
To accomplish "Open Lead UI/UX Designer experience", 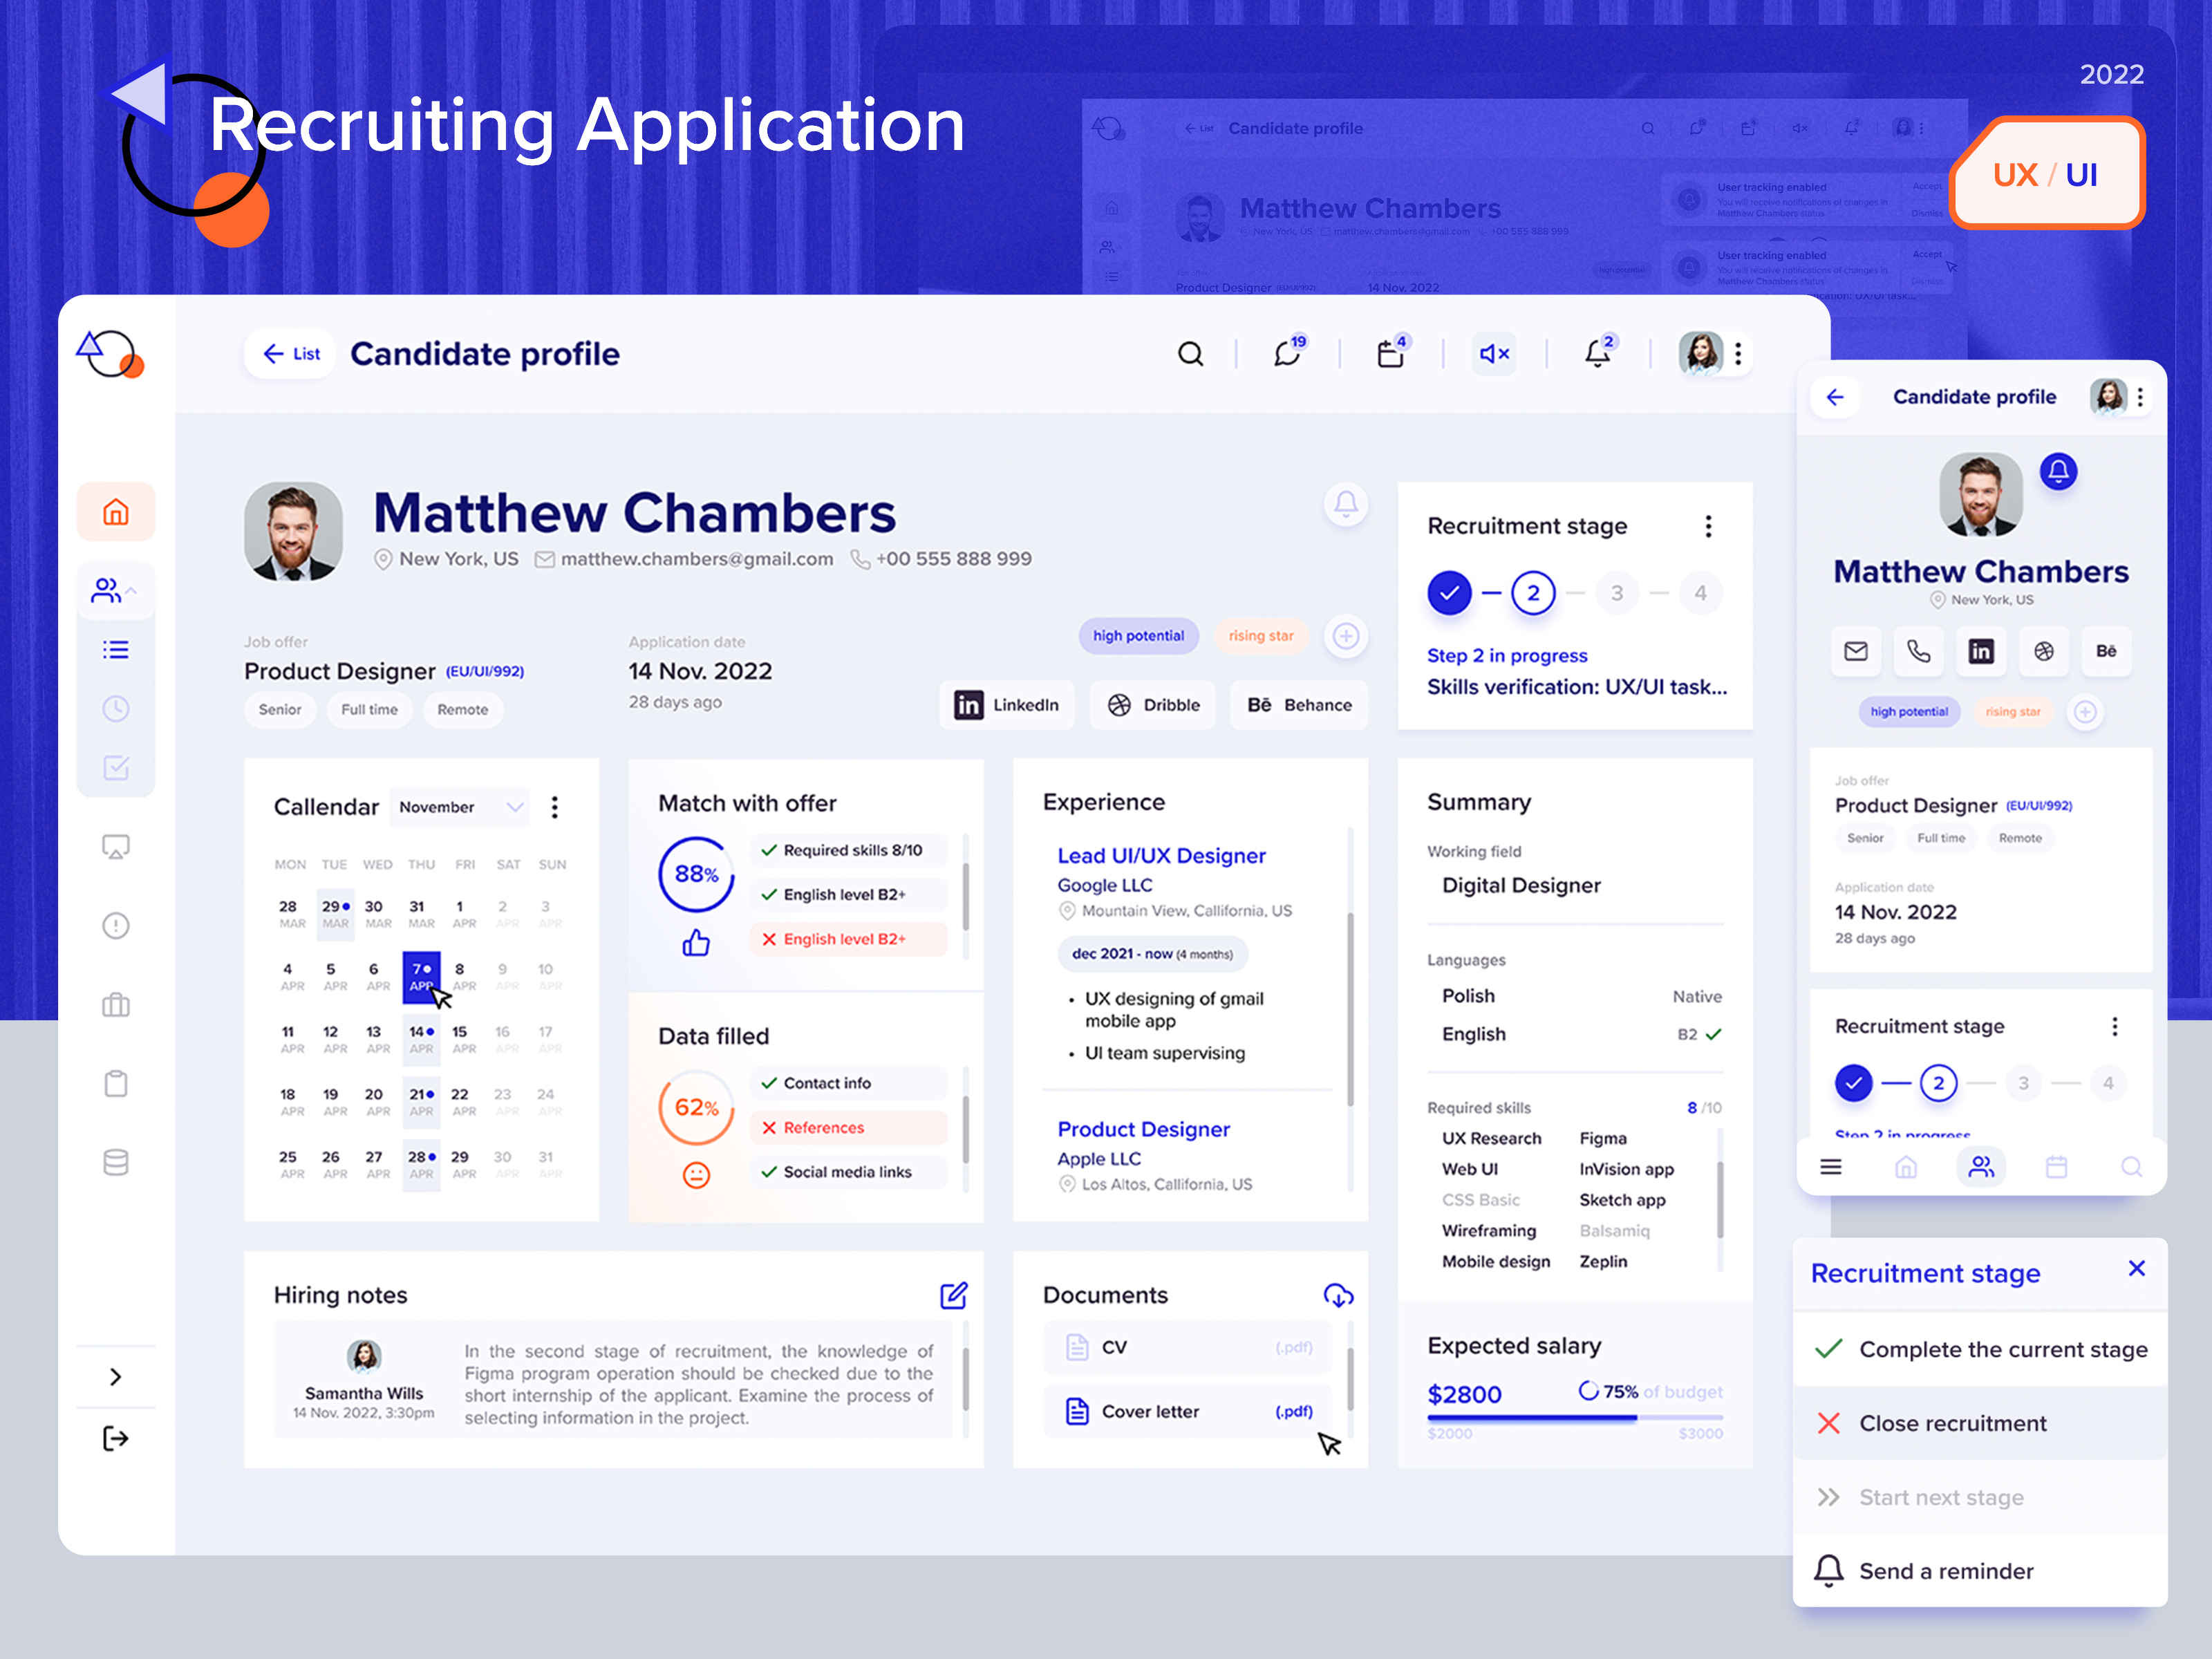I will point(1161,856).
